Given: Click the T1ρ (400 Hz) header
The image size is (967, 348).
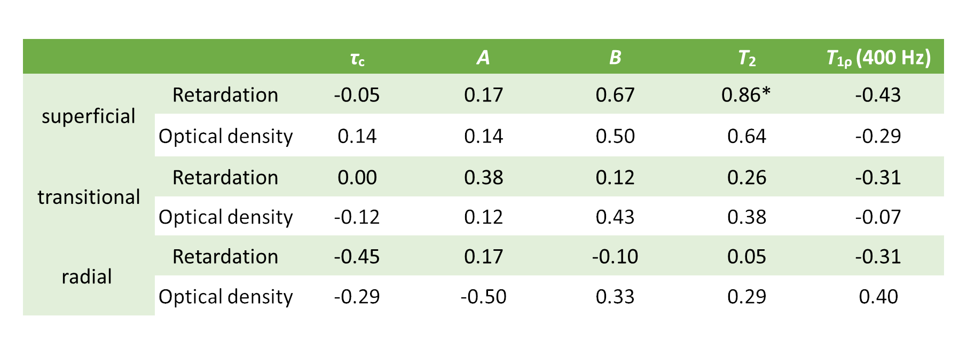Looking at the screenshot, I should (878, 58).
